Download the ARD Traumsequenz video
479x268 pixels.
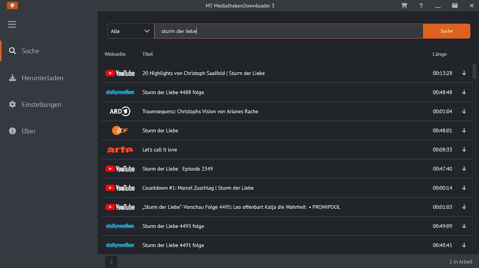click(464, 112)
